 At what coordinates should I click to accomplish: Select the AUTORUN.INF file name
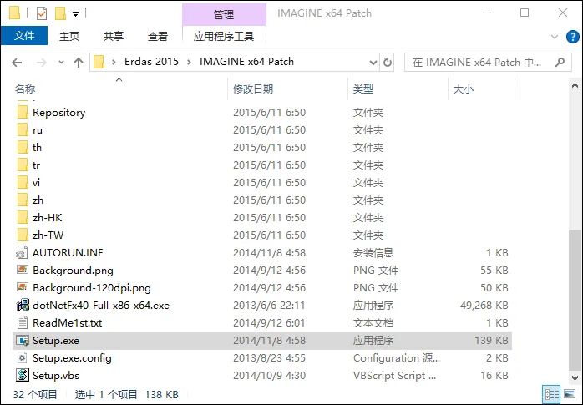point(68,253)
